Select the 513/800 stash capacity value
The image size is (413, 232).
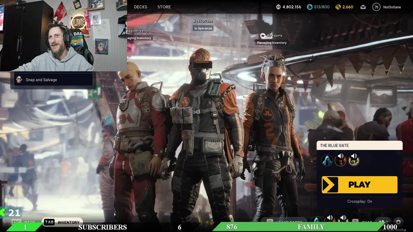(322, 7)
